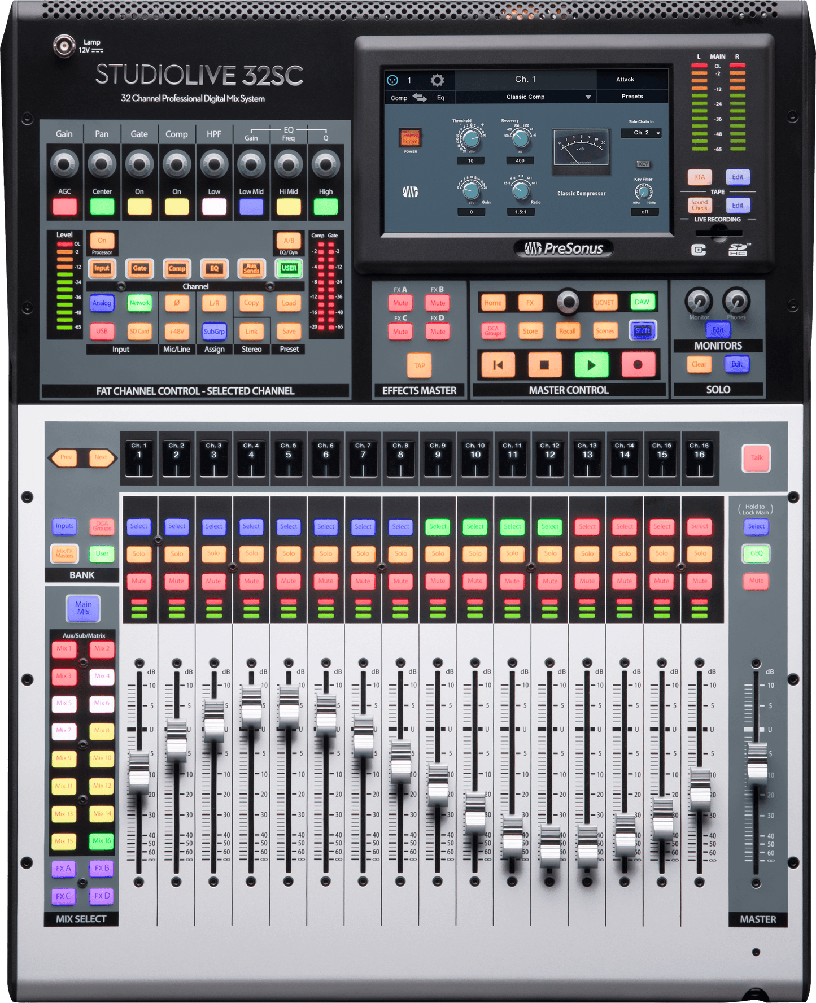Enable the KEY sidechain button on screen
This screenshot has height=1003, width=816.
coord(643,164)
